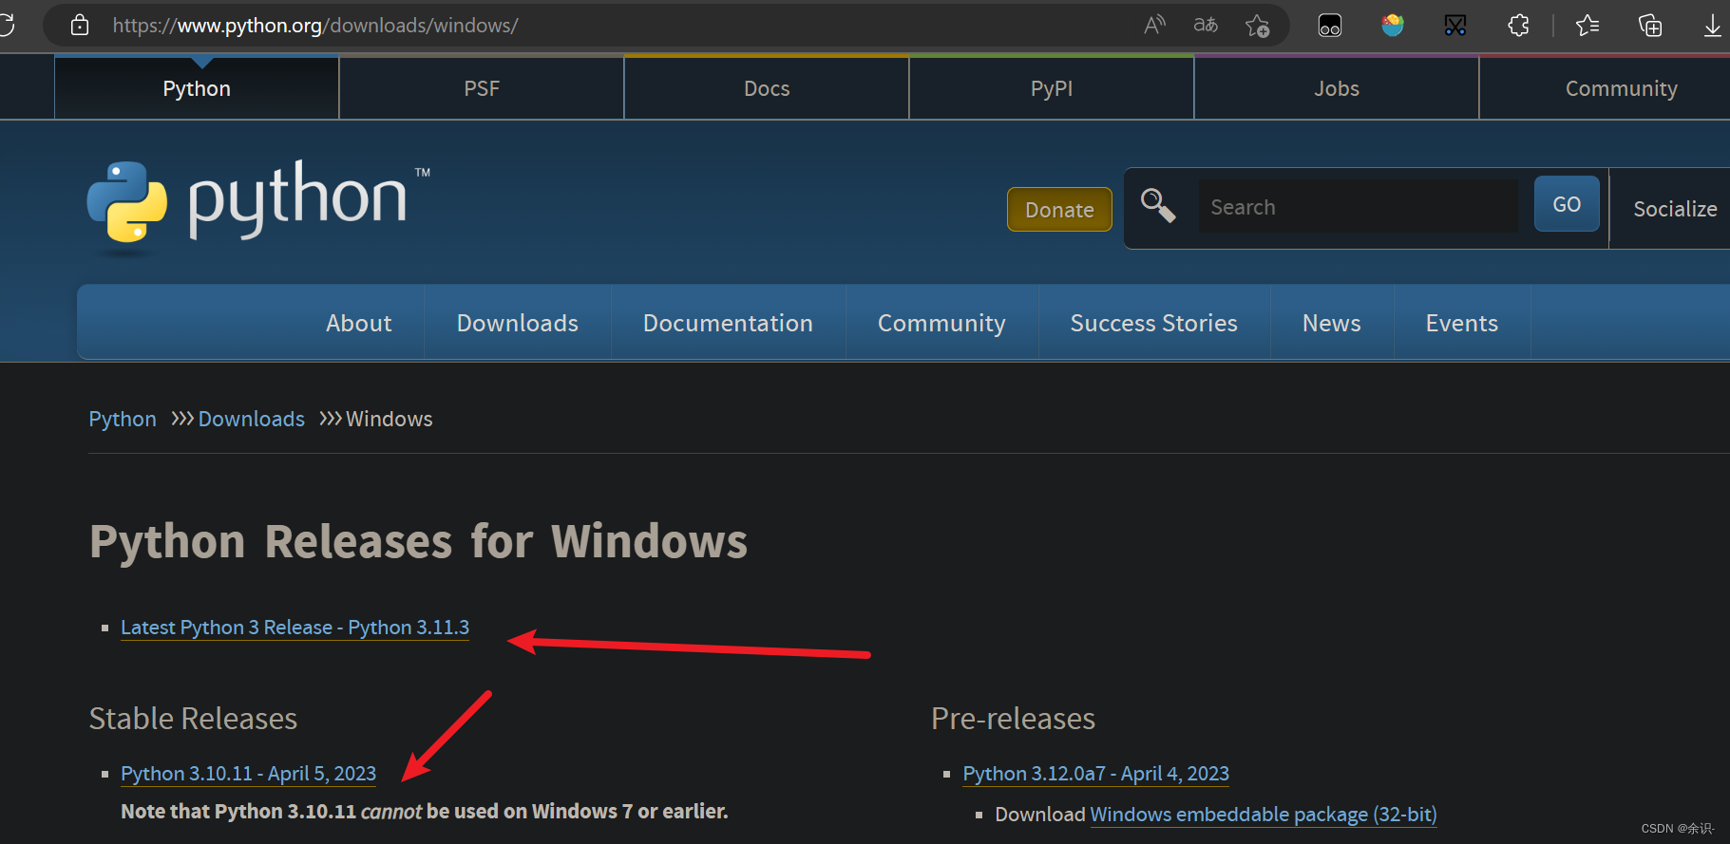Click the Read aloud icon
The width and height of the screenshot is (1730, 844).
tap(1154, 25)
